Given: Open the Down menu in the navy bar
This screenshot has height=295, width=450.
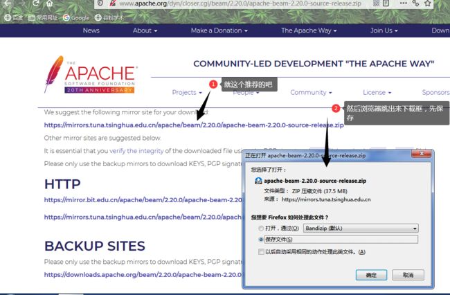Looking at the screenshot, I should click(440, 30).
